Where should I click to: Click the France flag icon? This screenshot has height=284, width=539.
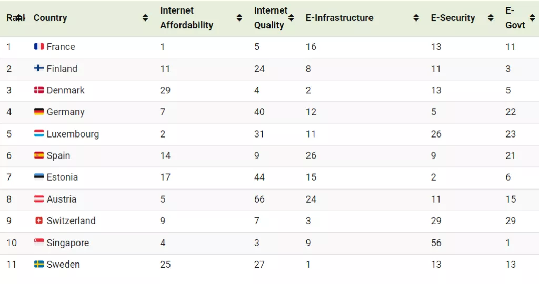coord(39,47)
